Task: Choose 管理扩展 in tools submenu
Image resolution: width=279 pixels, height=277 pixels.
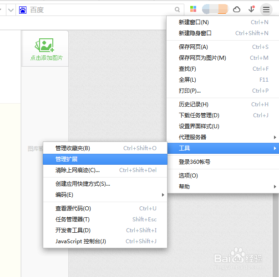Action: coord(105,159)
